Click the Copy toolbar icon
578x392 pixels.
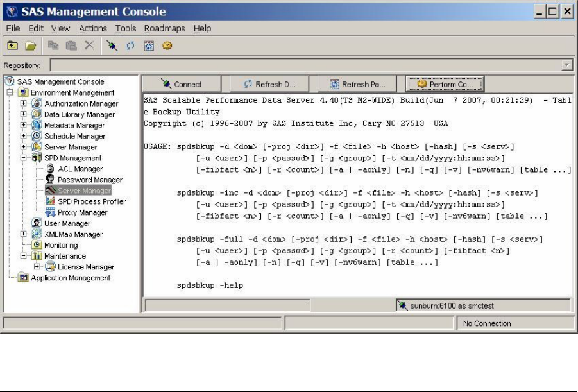pyautogui.click(x=53, y=46)
